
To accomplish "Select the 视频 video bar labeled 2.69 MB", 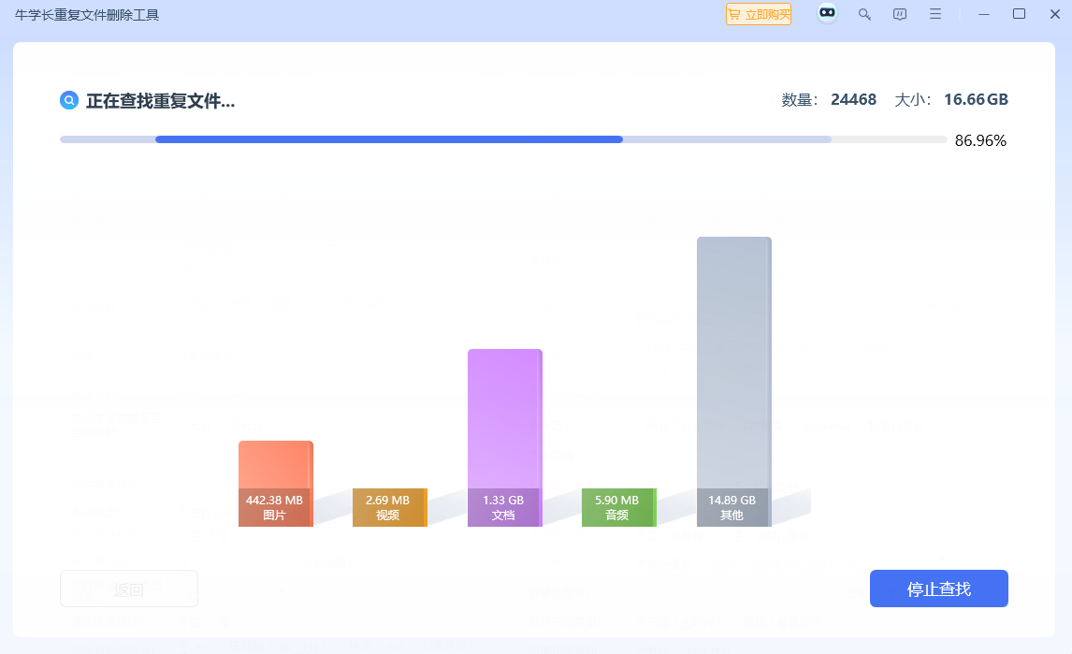I will click(x=389, y=507).
